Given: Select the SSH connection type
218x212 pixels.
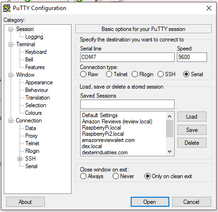Looking at the screenshot, I should coord(160,74).
